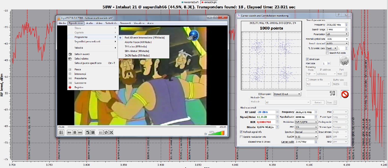Screen dimensions: 388x168
Task: Toggle Refresh signal info checkbox
Action: tap(241, 132)
